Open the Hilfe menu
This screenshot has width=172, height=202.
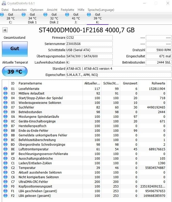(81, 10)
